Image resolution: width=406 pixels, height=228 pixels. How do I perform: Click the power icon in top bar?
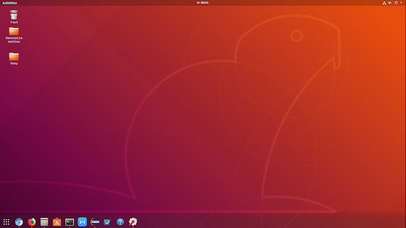click(396, 3)
